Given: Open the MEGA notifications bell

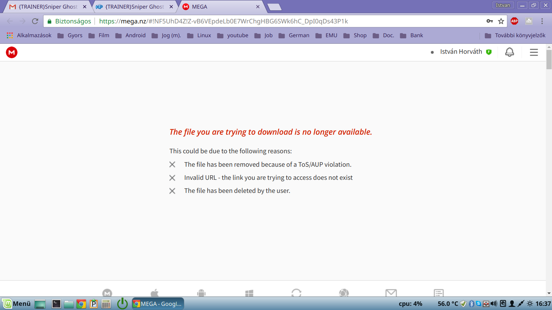Looking at the screenshot, I should click(509, 52).
